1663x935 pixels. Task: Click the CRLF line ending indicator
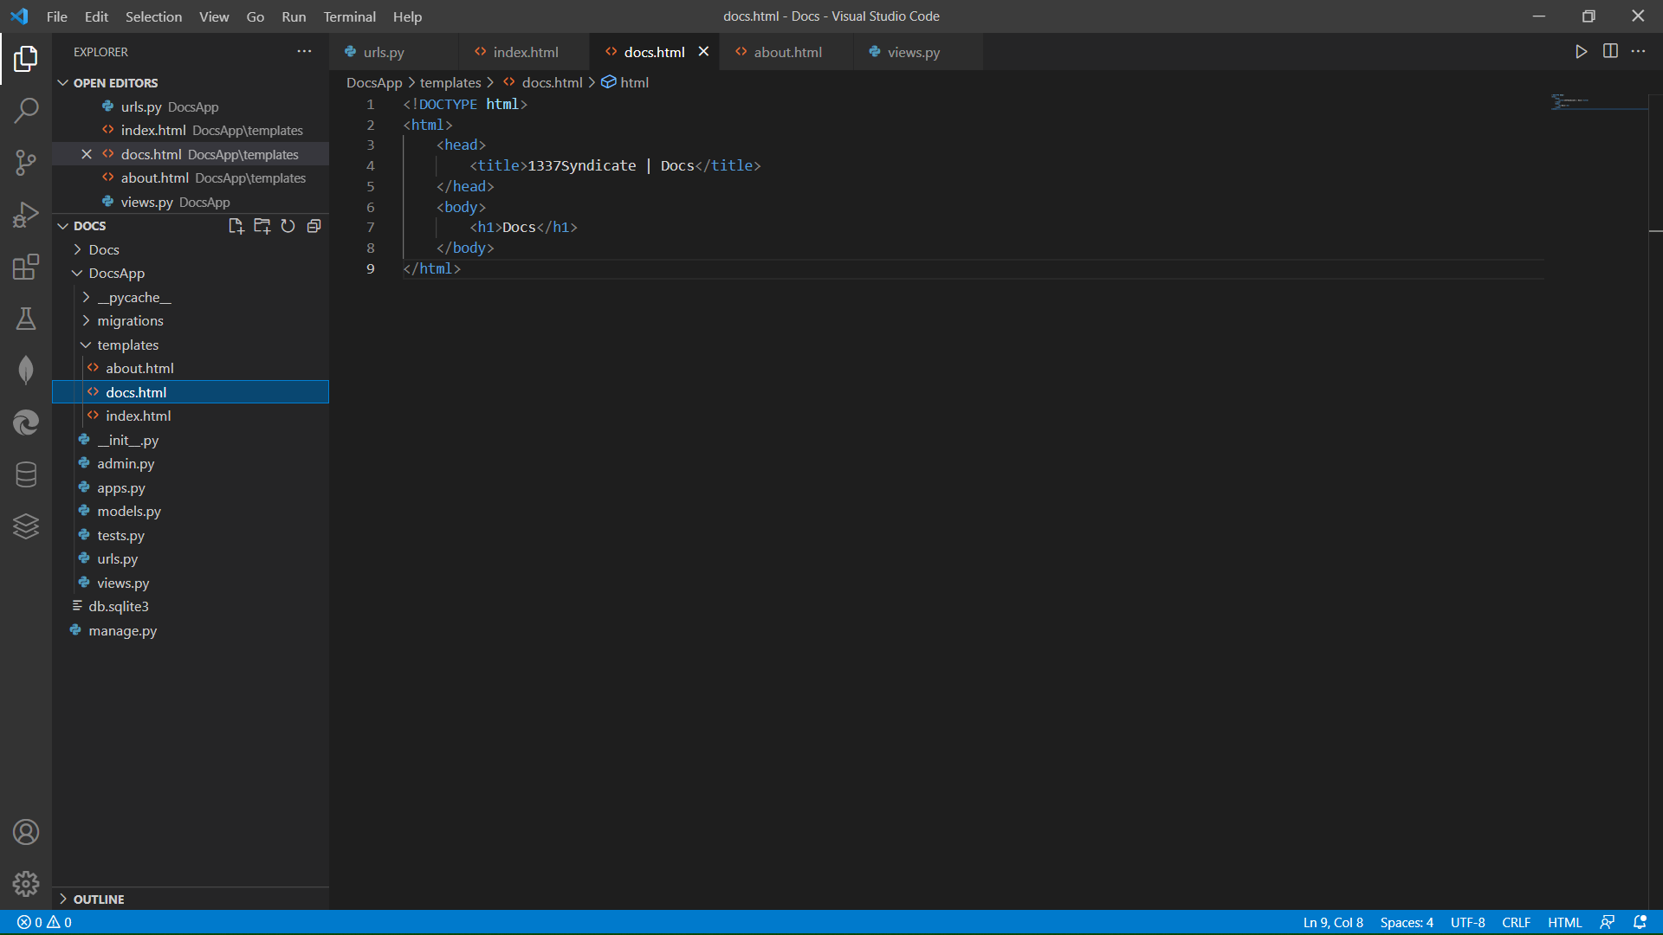(x=1516, y=922)
